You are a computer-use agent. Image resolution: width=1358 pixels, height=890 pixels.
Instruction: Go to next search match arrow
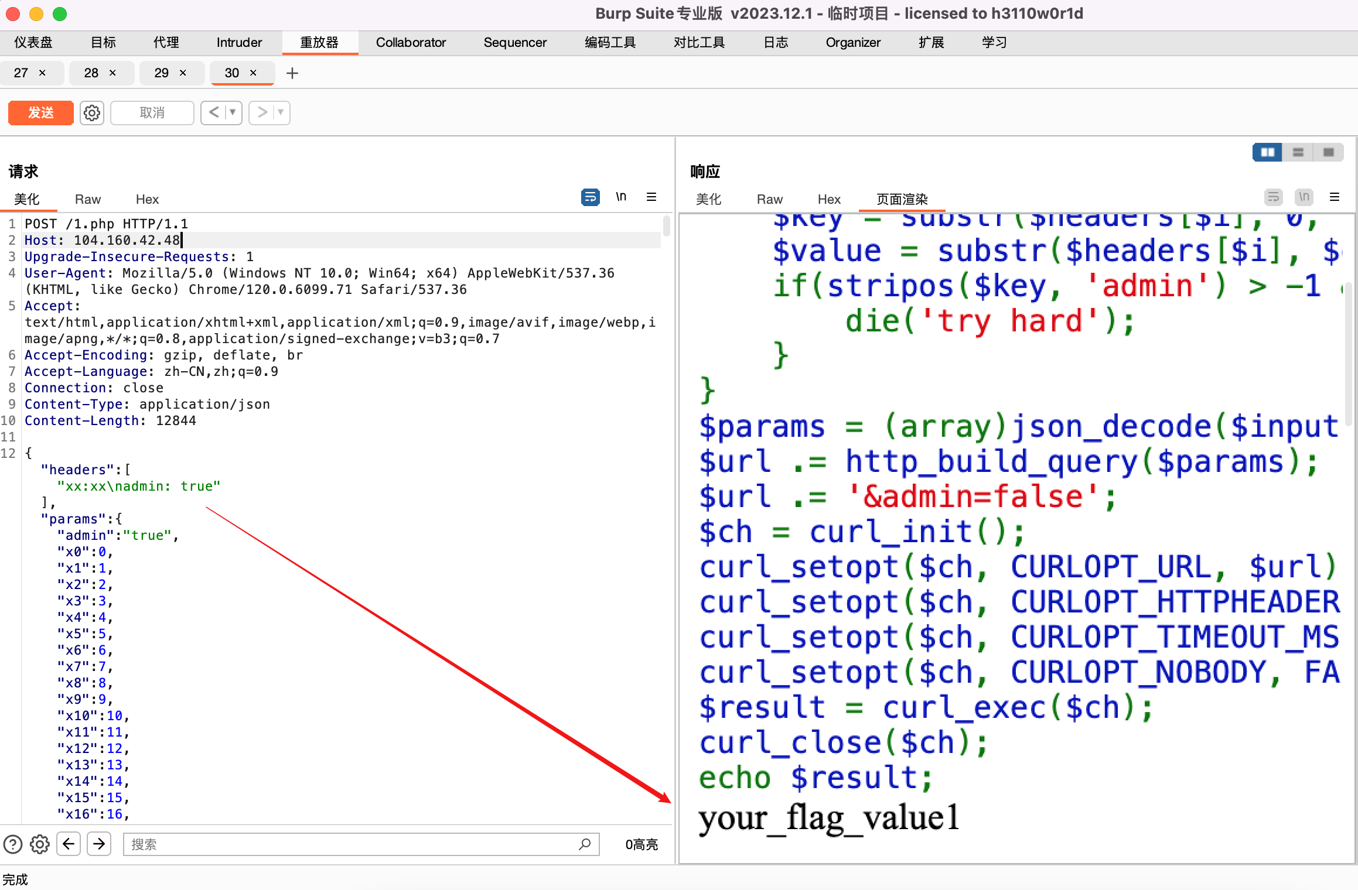coord(99,844)
